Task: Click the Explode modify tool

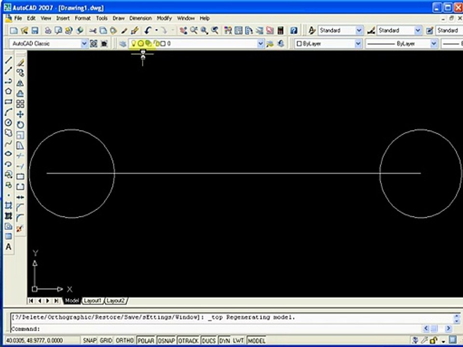Action: click(20, 228)
